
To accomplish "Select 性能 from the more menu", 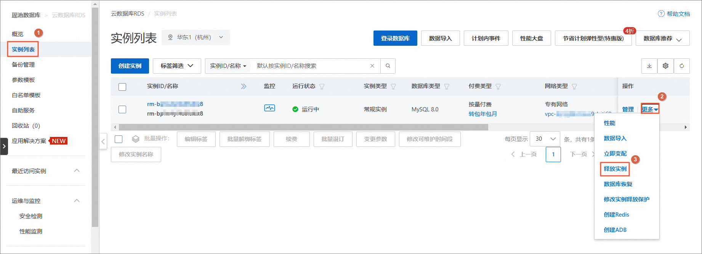I will coord(609,123).
